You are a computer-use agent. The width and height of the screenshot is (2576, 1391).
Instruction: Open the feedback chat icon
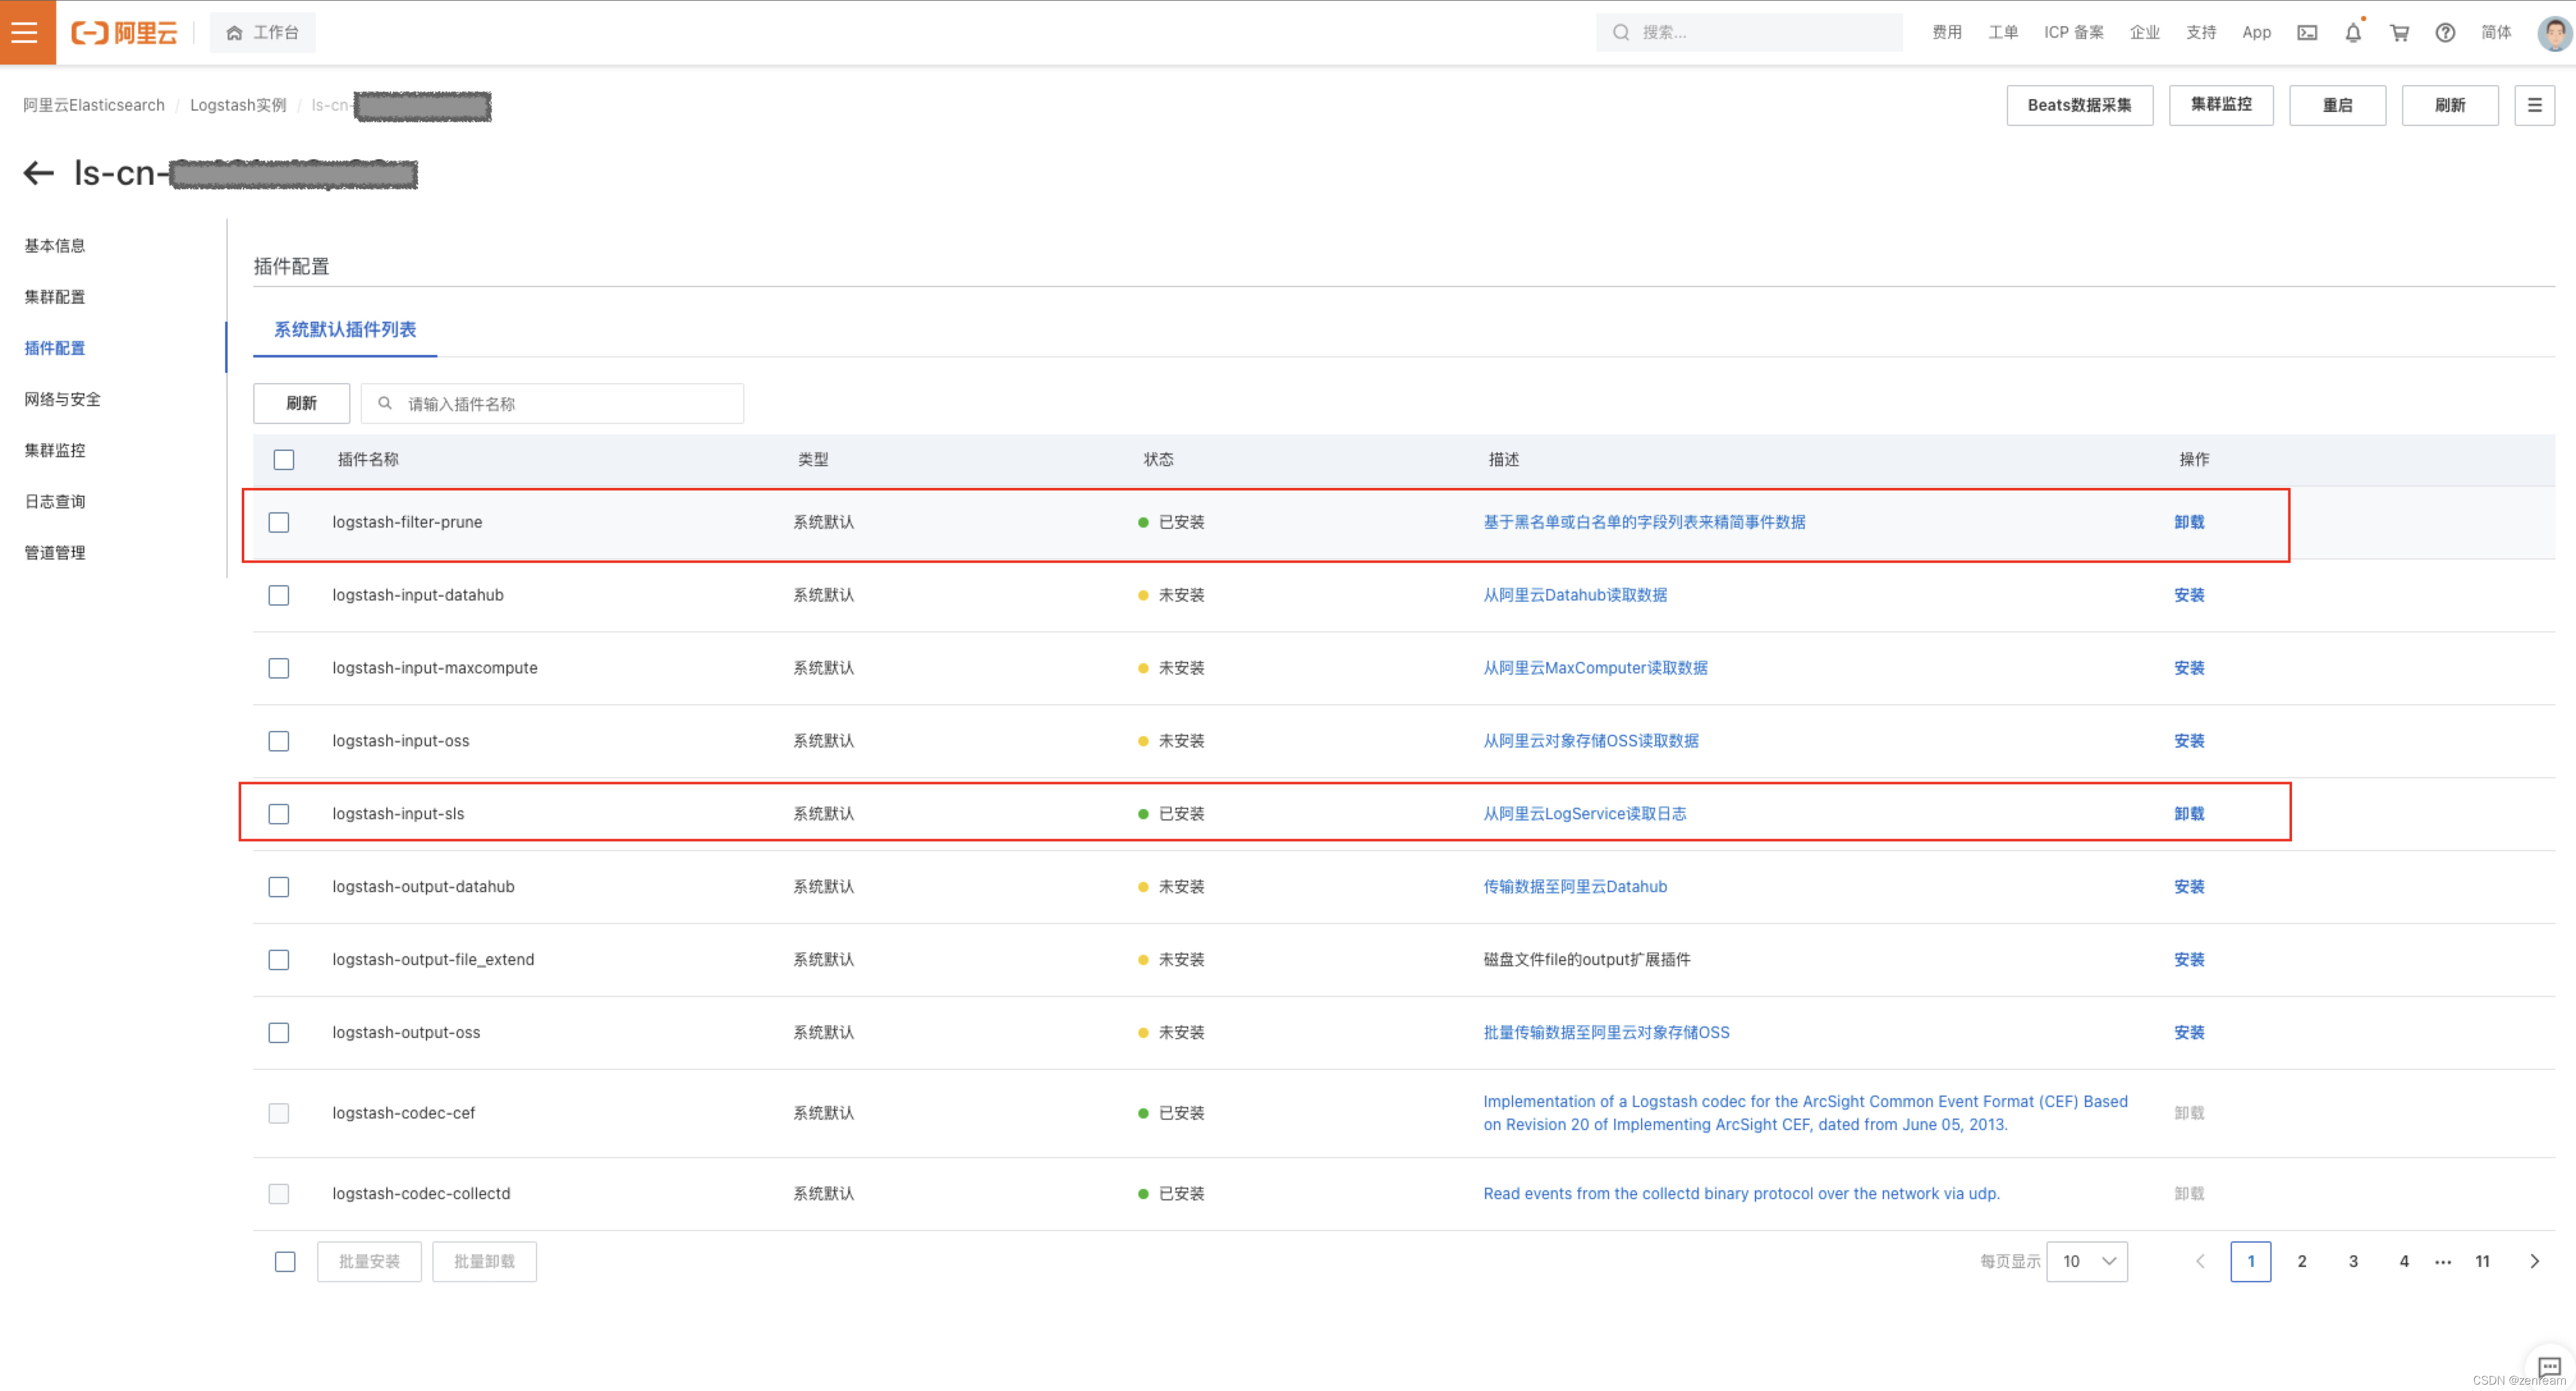tap(2548, 1366)
